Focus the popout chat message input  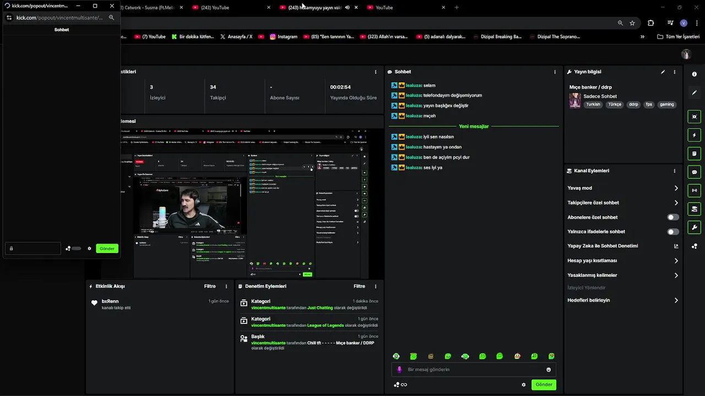click(33, 249)
